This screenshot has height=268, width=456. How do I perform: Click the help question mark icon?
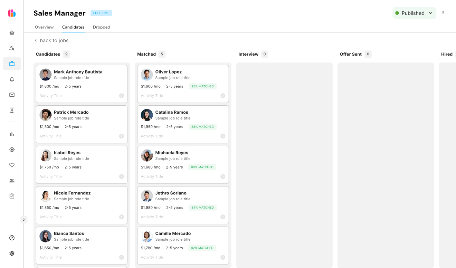(x=12, y=238)
